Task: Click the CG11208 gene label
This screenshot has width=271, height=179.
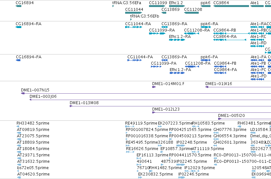Action: pyautogui.click(x=193, y=9)
